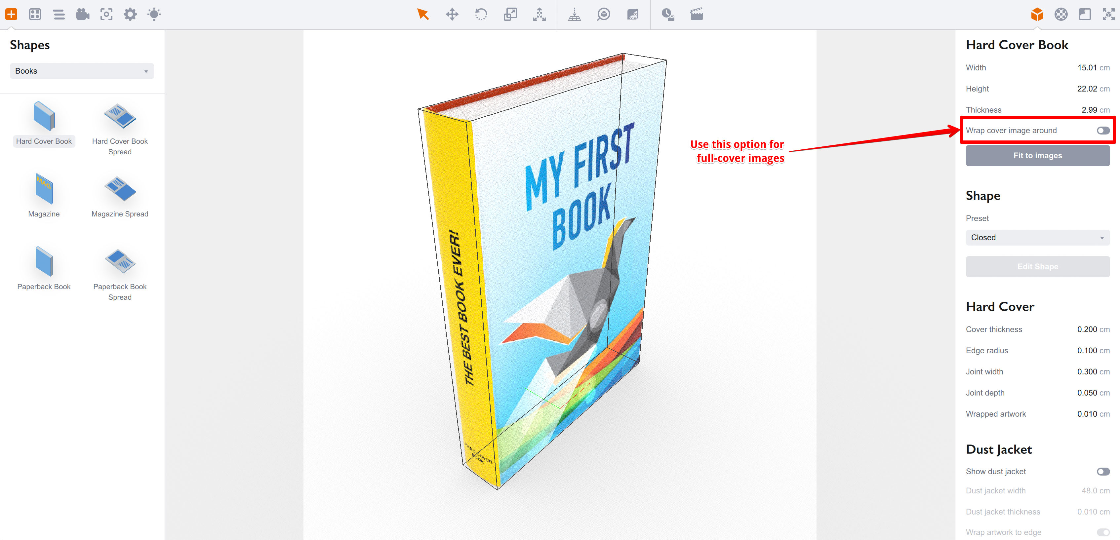The image size is (1120, 540).
Task: Click the orange add shape icon
Action: pos(11,14)
